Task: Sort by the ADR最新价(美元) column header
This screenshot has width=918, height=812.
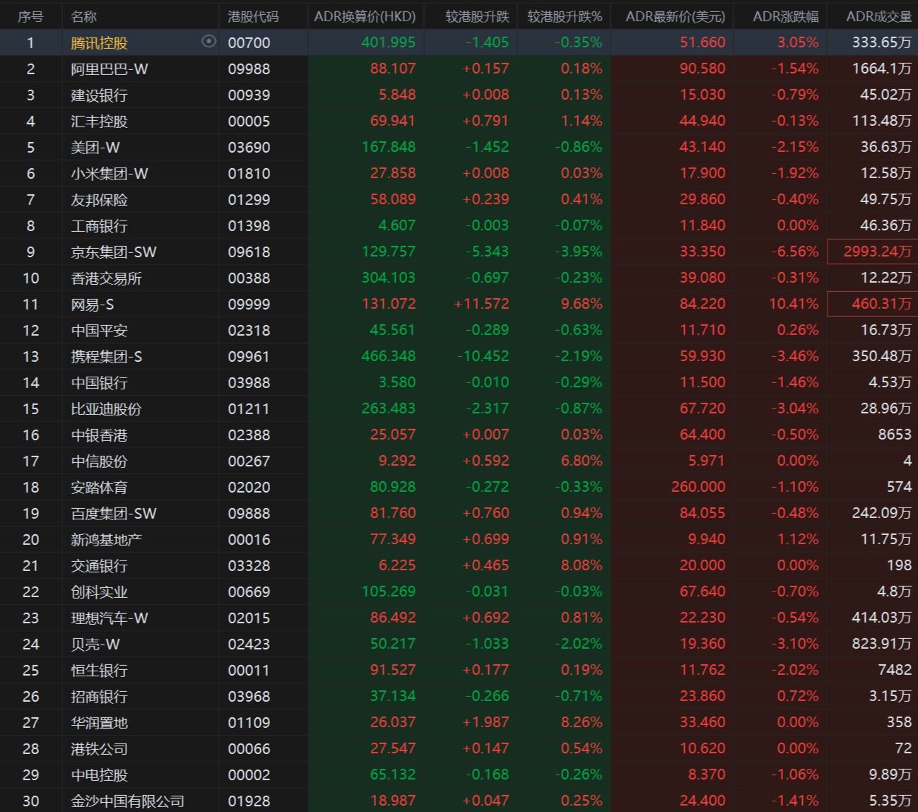Action: (x=676, y=16)
